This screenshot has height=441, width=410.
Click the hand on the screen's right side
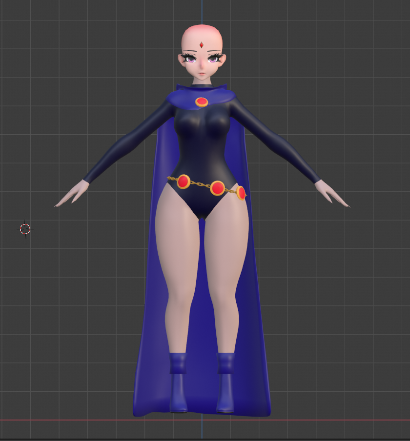click(x=332, y=194)
